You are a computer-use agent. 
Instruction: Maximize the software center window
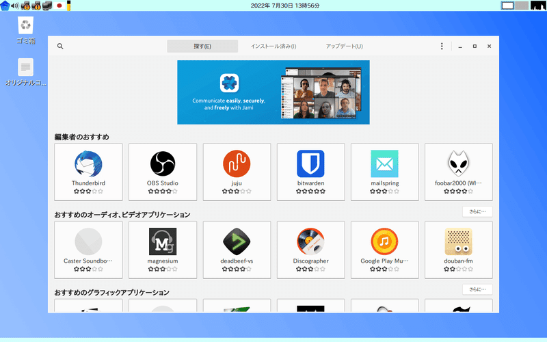(x=475, y=46)
